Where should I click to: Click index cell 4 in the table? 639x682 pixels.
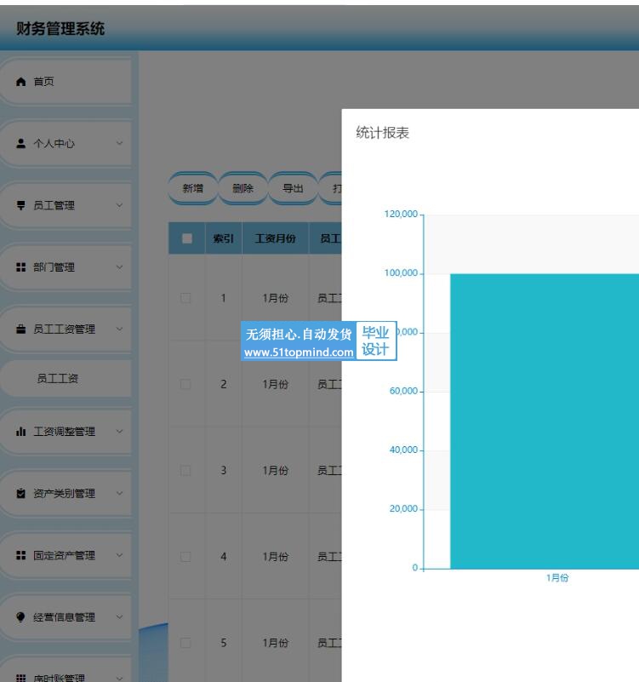[x=224, y=556]
